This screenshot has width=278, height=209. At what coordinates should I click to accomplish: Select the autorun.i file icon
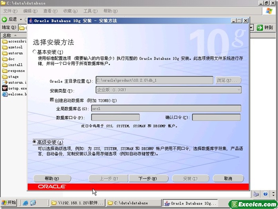click(5, 82)
